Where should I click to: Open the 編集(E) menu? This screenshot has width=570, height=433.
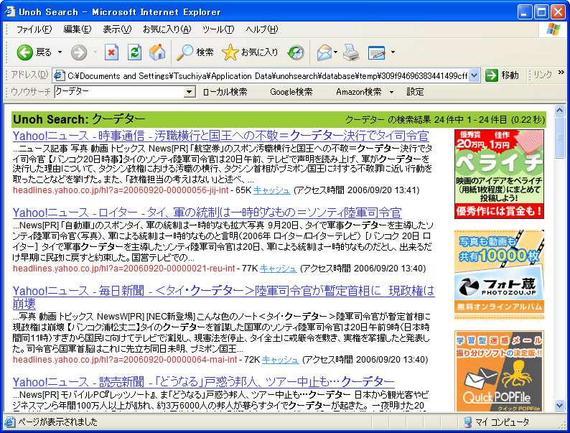77,29
